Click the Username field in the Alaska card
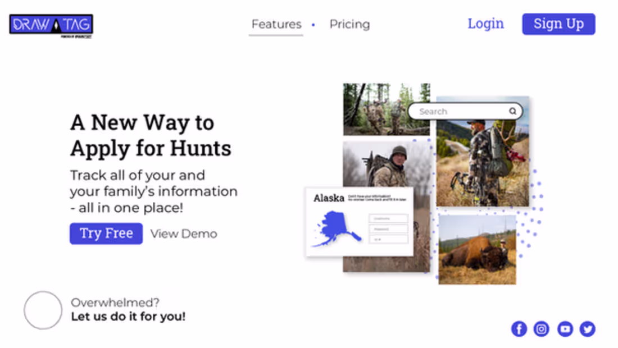 tap(388, 218)
